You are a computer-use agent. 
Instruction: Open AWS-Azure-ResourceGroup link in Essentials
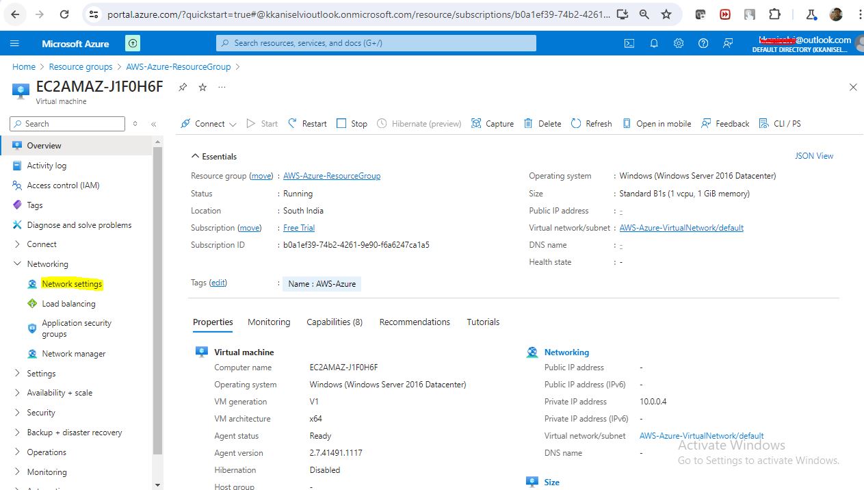332,176
